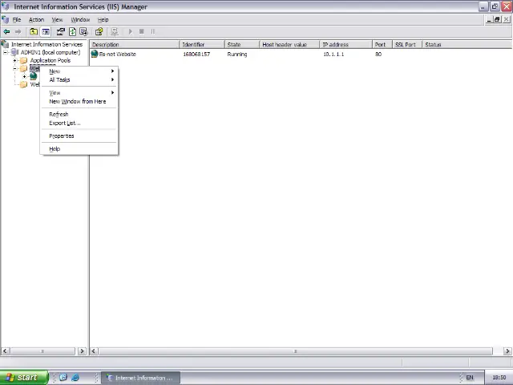Open the Help menu in menu bar

tap(103, 19)
